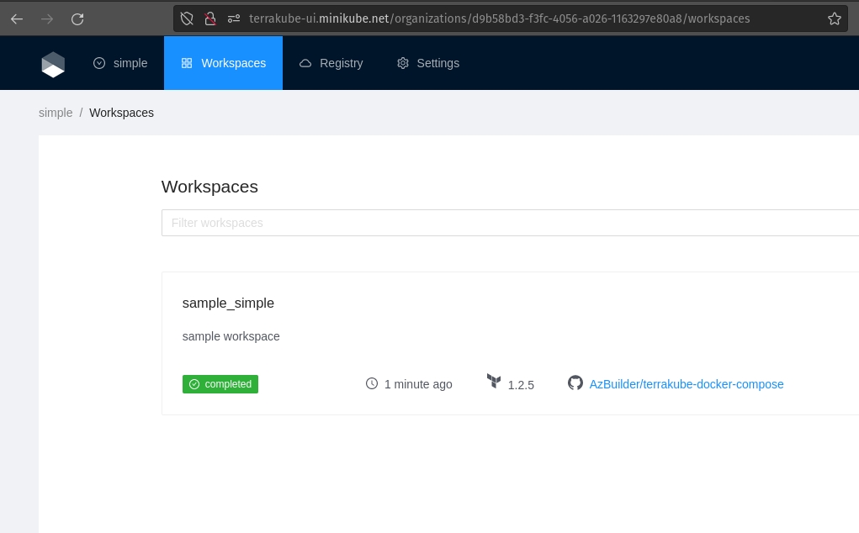This screenshot has width=859, height=533.
Task: Click the Terrakube logo in the header
Action: click(53, 64)
